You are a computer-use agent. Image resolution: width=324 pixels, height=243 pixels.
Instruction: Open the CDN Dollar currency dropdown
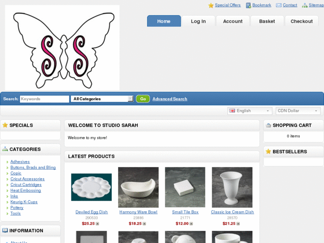pos(298,111)
